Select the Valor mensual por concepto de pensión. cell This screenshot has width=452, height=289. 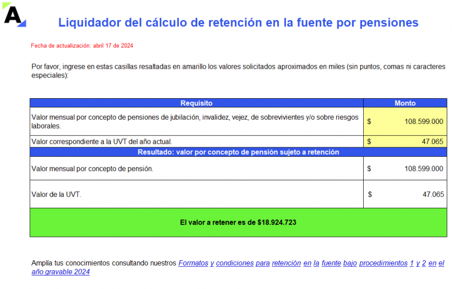click(x=197, y=169)
